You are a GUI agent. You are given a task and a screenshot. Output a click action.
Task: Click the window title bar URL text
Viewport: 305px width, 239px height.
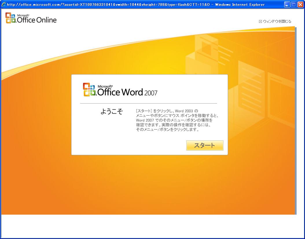(136, 4)
